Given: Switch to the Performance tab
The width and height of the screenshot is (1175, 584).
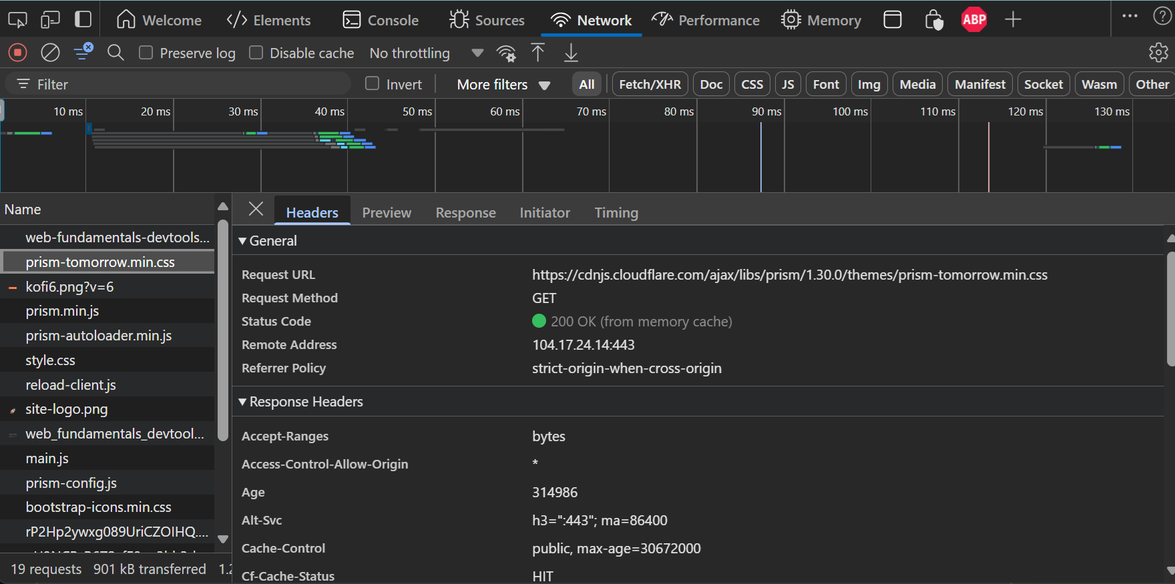Looking at the screenshot, I should coord(706,20).
